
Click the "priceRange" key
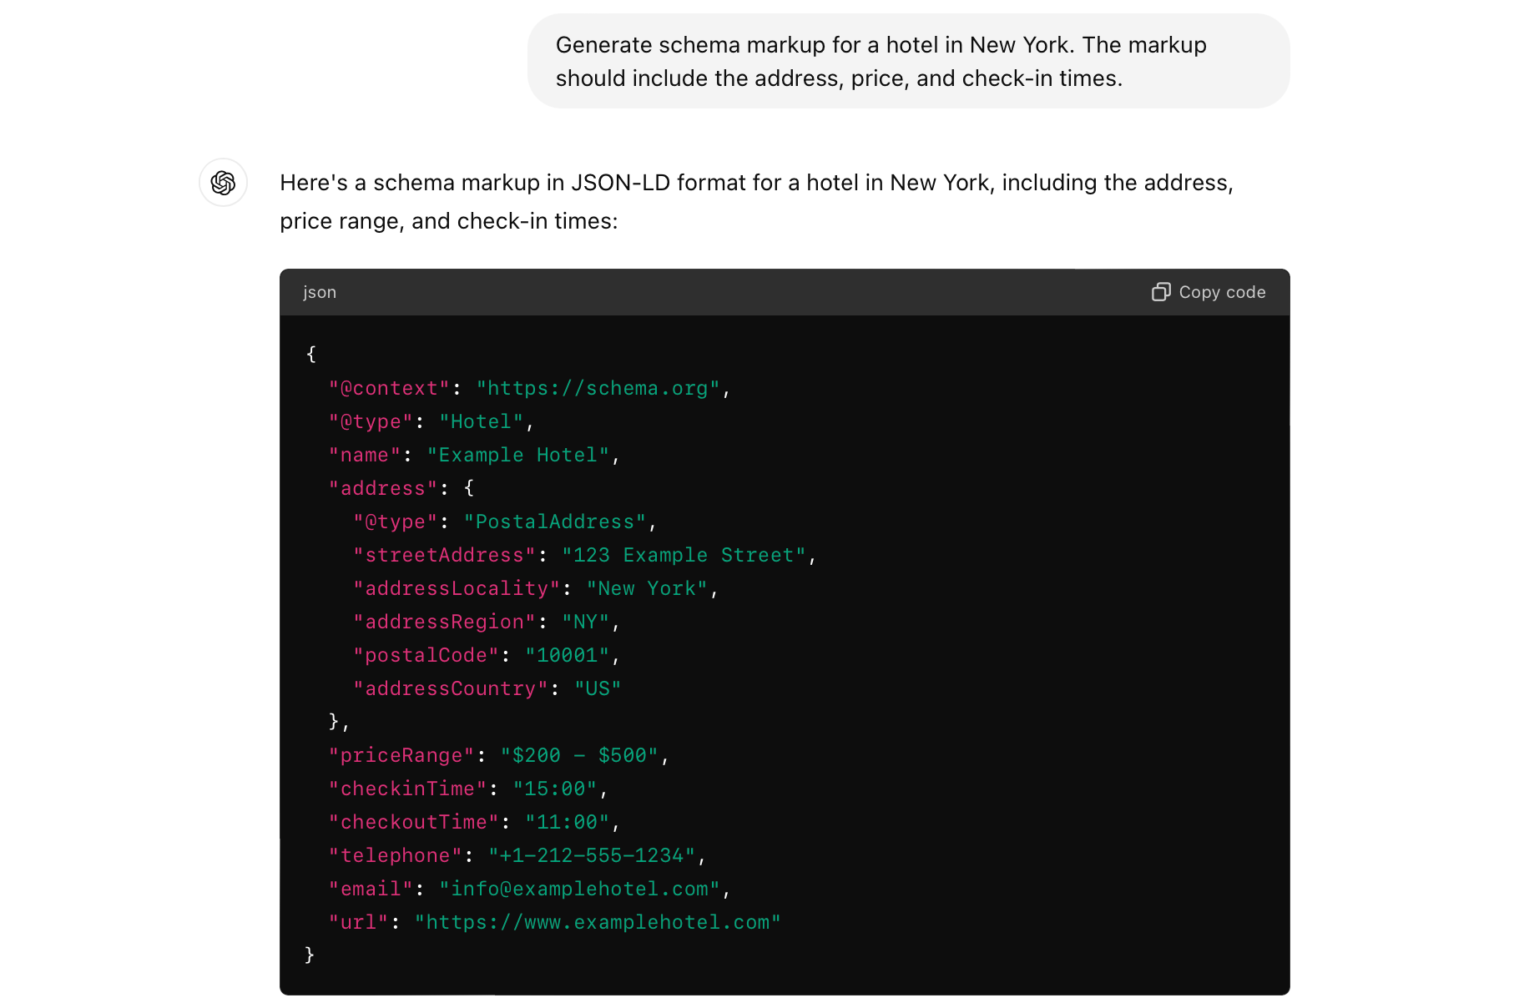point(401,756)
